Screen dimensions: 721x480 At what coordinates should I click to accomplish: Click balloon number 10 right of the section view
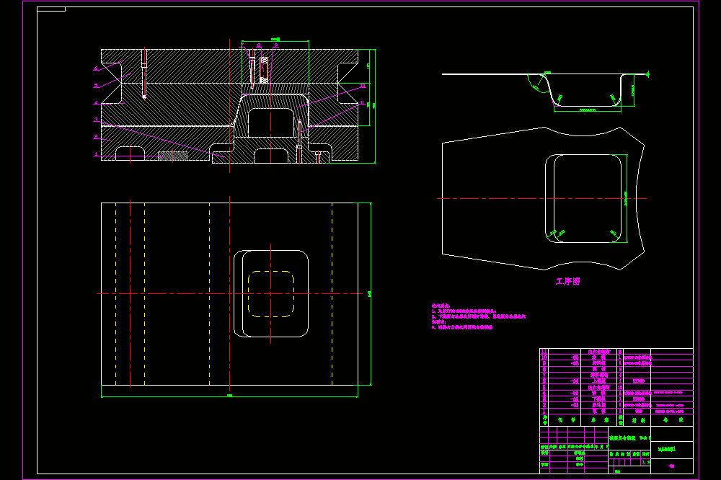363,86
